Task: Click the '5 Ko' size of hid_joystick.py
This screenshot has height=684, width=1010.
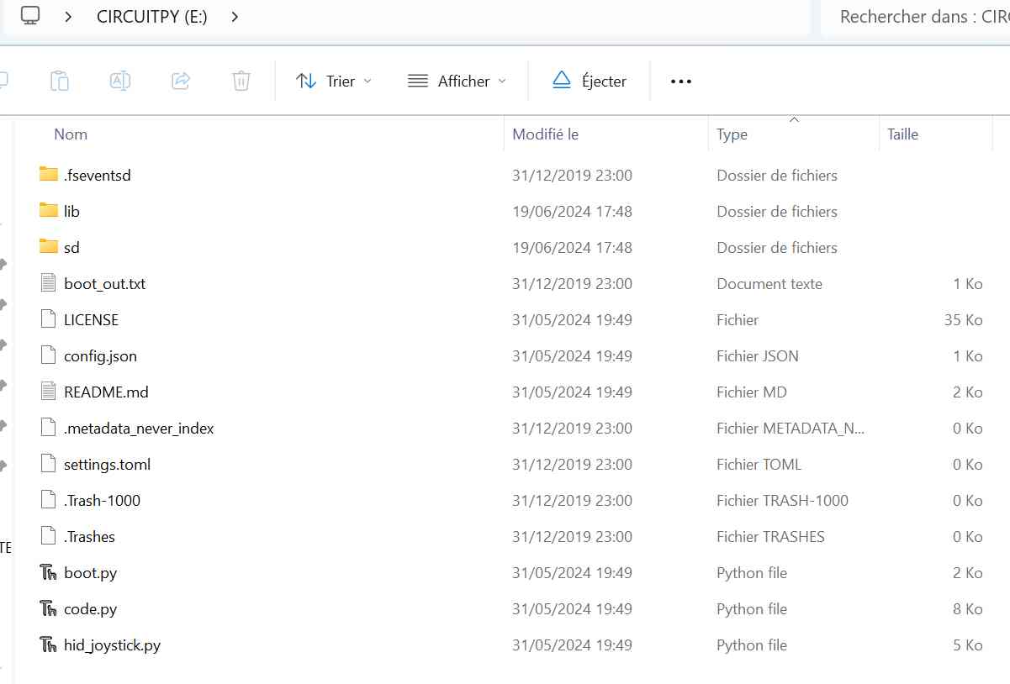Action: pos(968,645)
